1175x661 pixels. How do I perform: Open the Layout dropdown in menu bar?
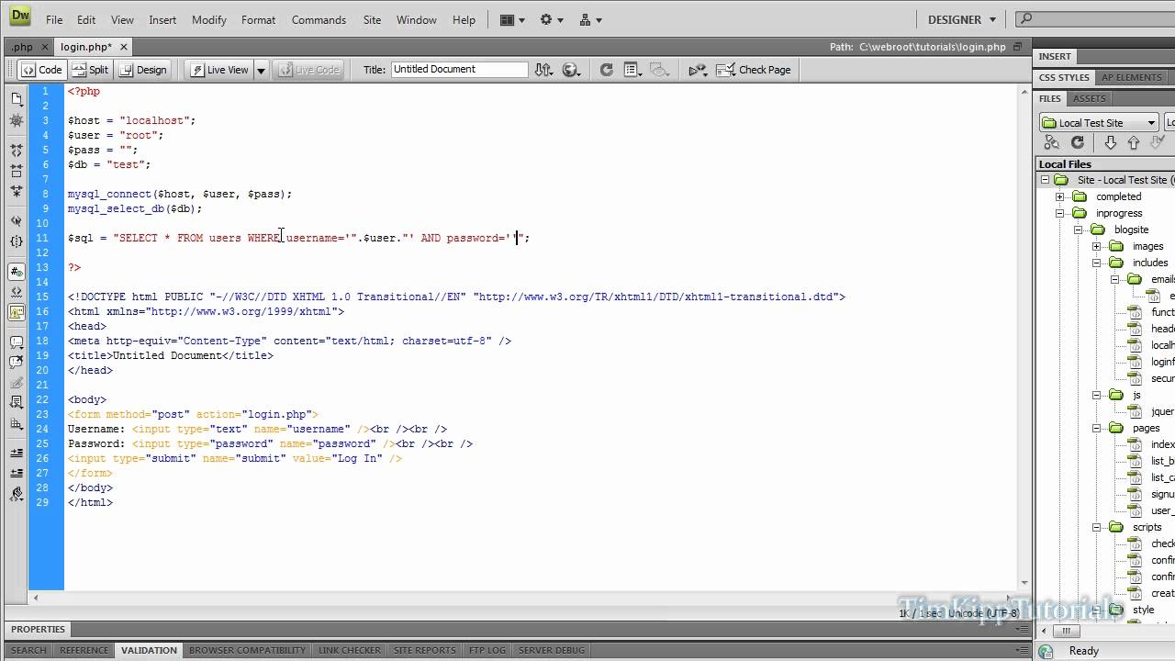coord(512,19)
